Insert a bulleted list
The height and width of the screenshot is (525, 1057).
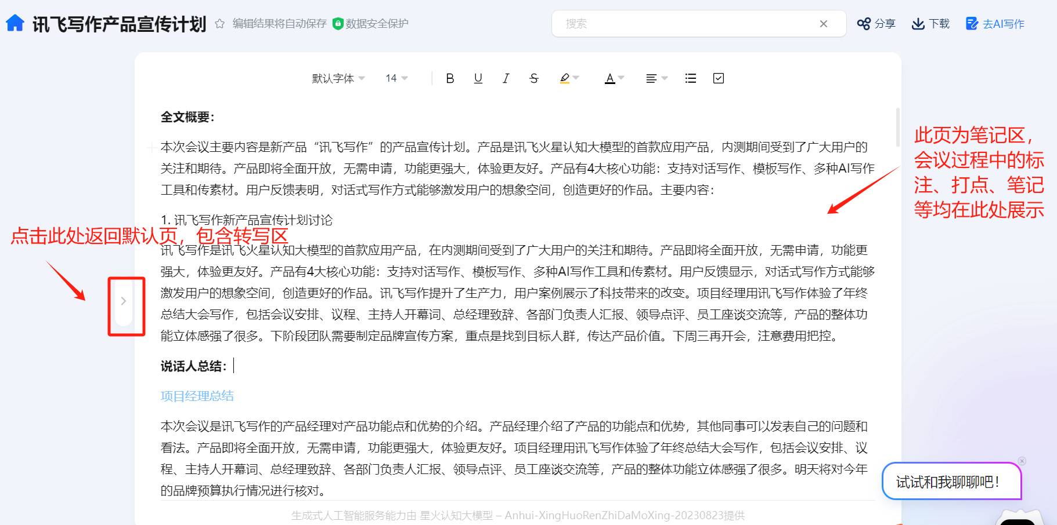(x=691, y=78)
